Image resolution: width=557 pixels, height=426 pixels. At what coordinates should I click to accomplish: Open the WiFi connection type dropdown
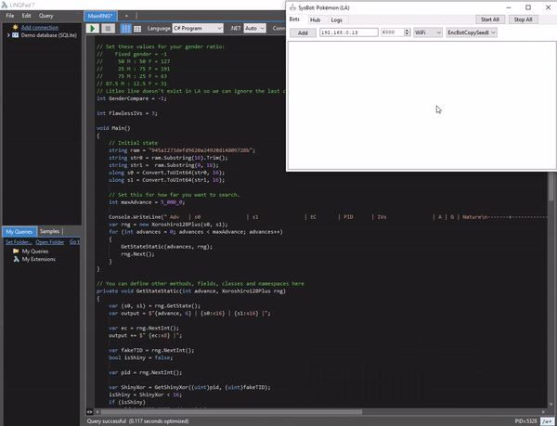(x=428, y=32)
